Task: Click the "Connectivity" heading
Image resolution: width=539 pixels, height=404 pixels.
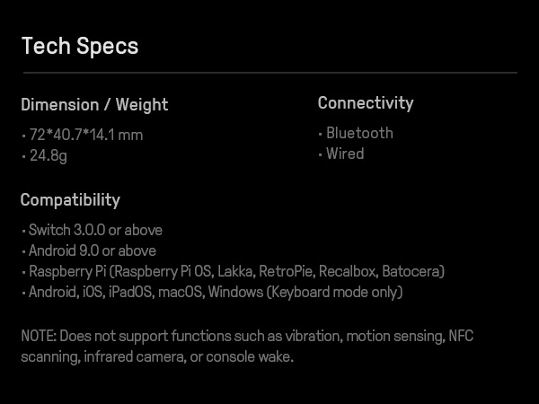Action: click(366, 103)
